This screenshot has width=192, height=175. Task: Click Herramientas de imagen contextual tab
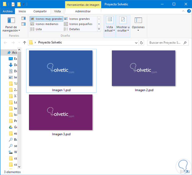(83, 5)
